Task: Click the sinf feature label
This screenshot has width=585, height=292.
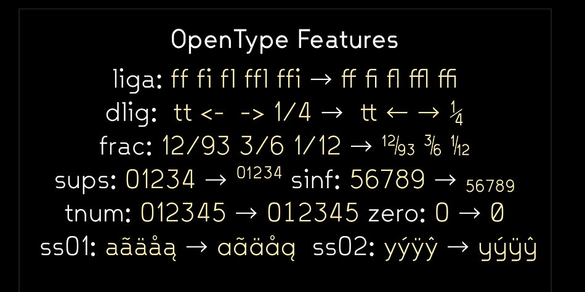Action: (x=315, y=180)
